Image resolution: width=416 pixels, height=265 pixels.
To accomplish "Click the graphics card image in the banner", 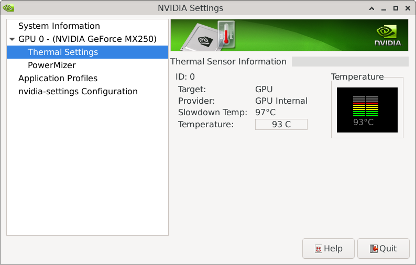I will (x=201, y=38).
